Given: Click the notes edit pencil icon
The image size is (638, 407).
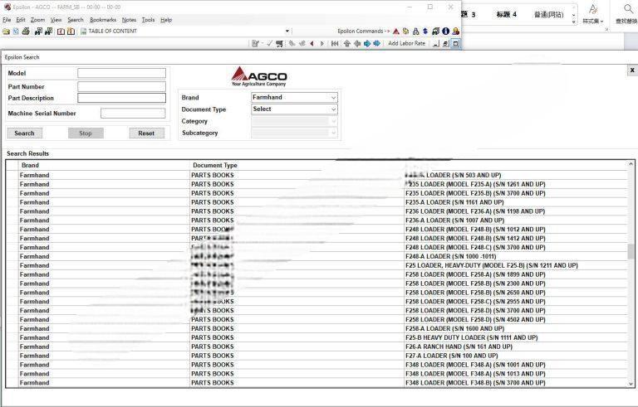Looking at the screenshot, I should coord(255,43).
